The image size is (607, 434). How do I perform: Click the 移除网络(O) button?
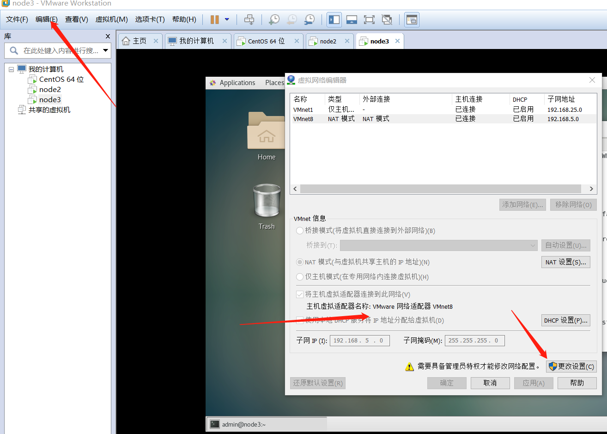pyautogui.click(x=573, y=205)
